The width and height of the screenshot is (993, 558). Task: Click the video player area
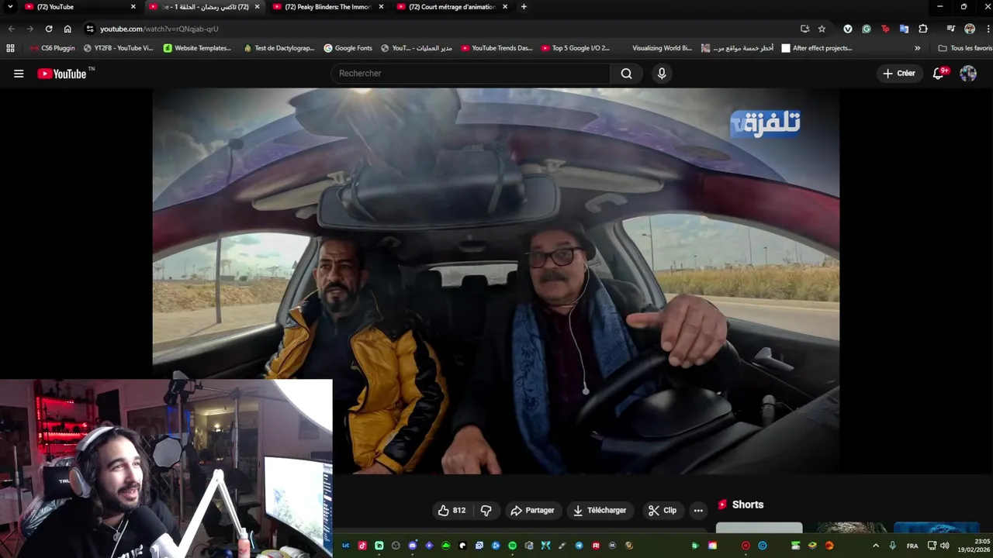[x=496, y=281]
